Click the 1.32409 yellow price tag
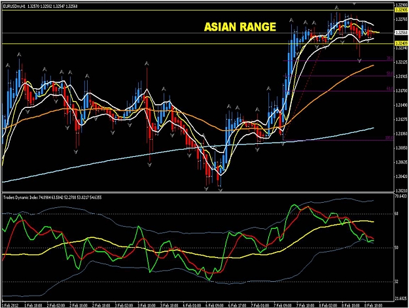409x308 pixels. click(x=401, y=43)
